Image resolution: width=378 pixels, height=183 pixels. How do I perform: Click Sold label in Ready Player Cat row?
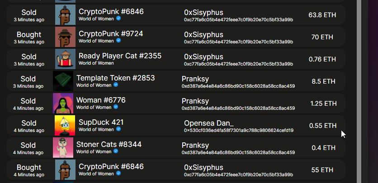click(x=29, y=57)
